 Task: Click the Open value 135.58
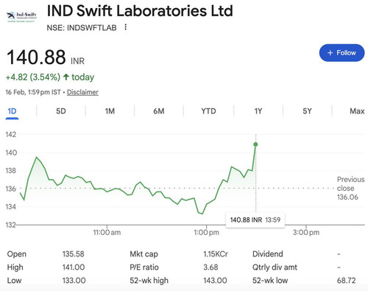(73, 254)
